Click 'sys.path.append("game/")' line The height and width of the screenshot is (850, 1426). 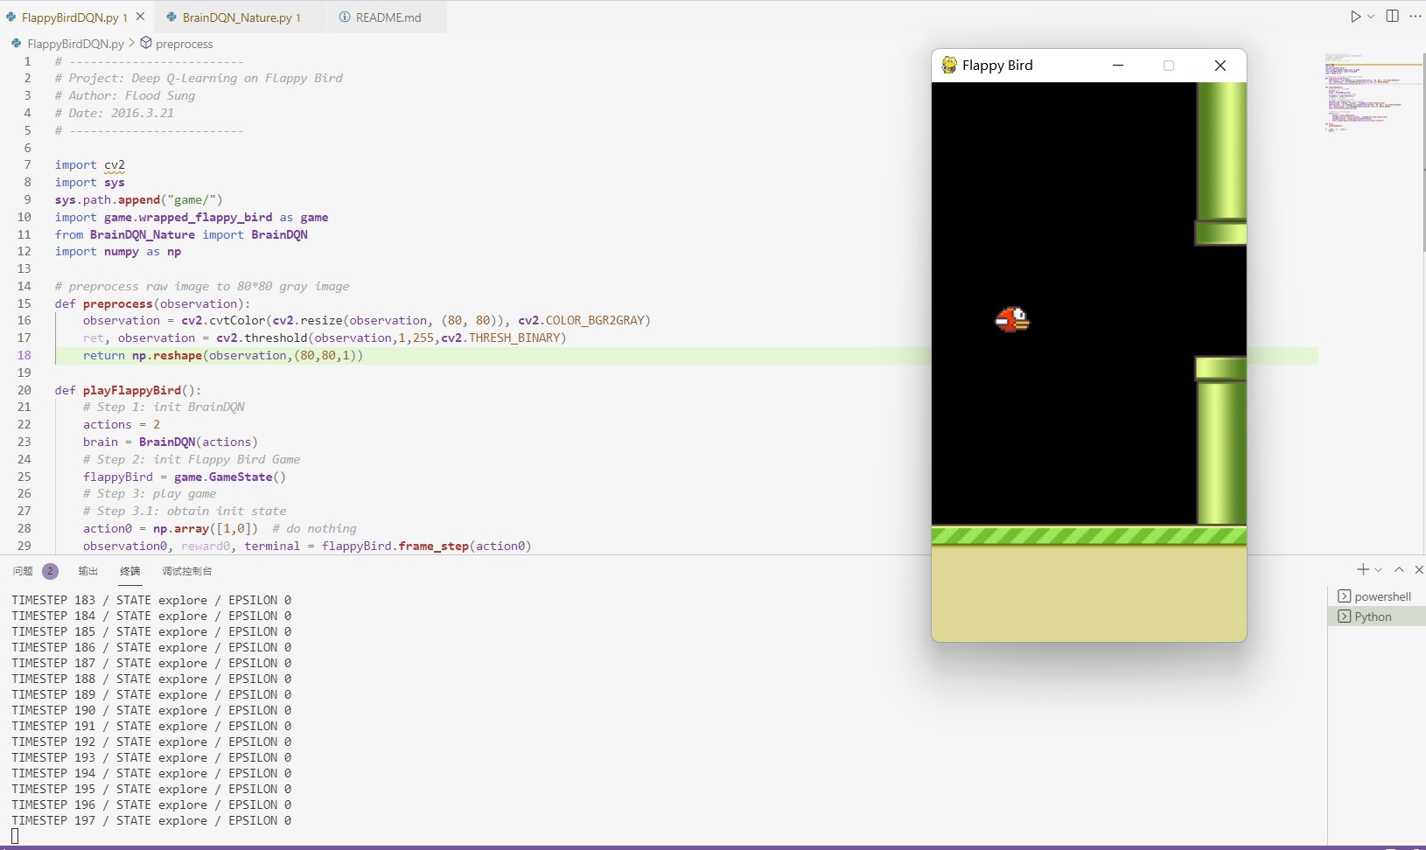[x=138, y=199]
